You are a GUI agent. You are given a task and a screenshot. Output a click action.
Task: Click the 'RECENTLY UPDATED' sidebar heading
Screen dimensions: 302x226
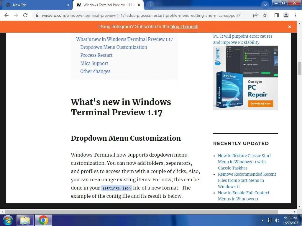[241, 143]
